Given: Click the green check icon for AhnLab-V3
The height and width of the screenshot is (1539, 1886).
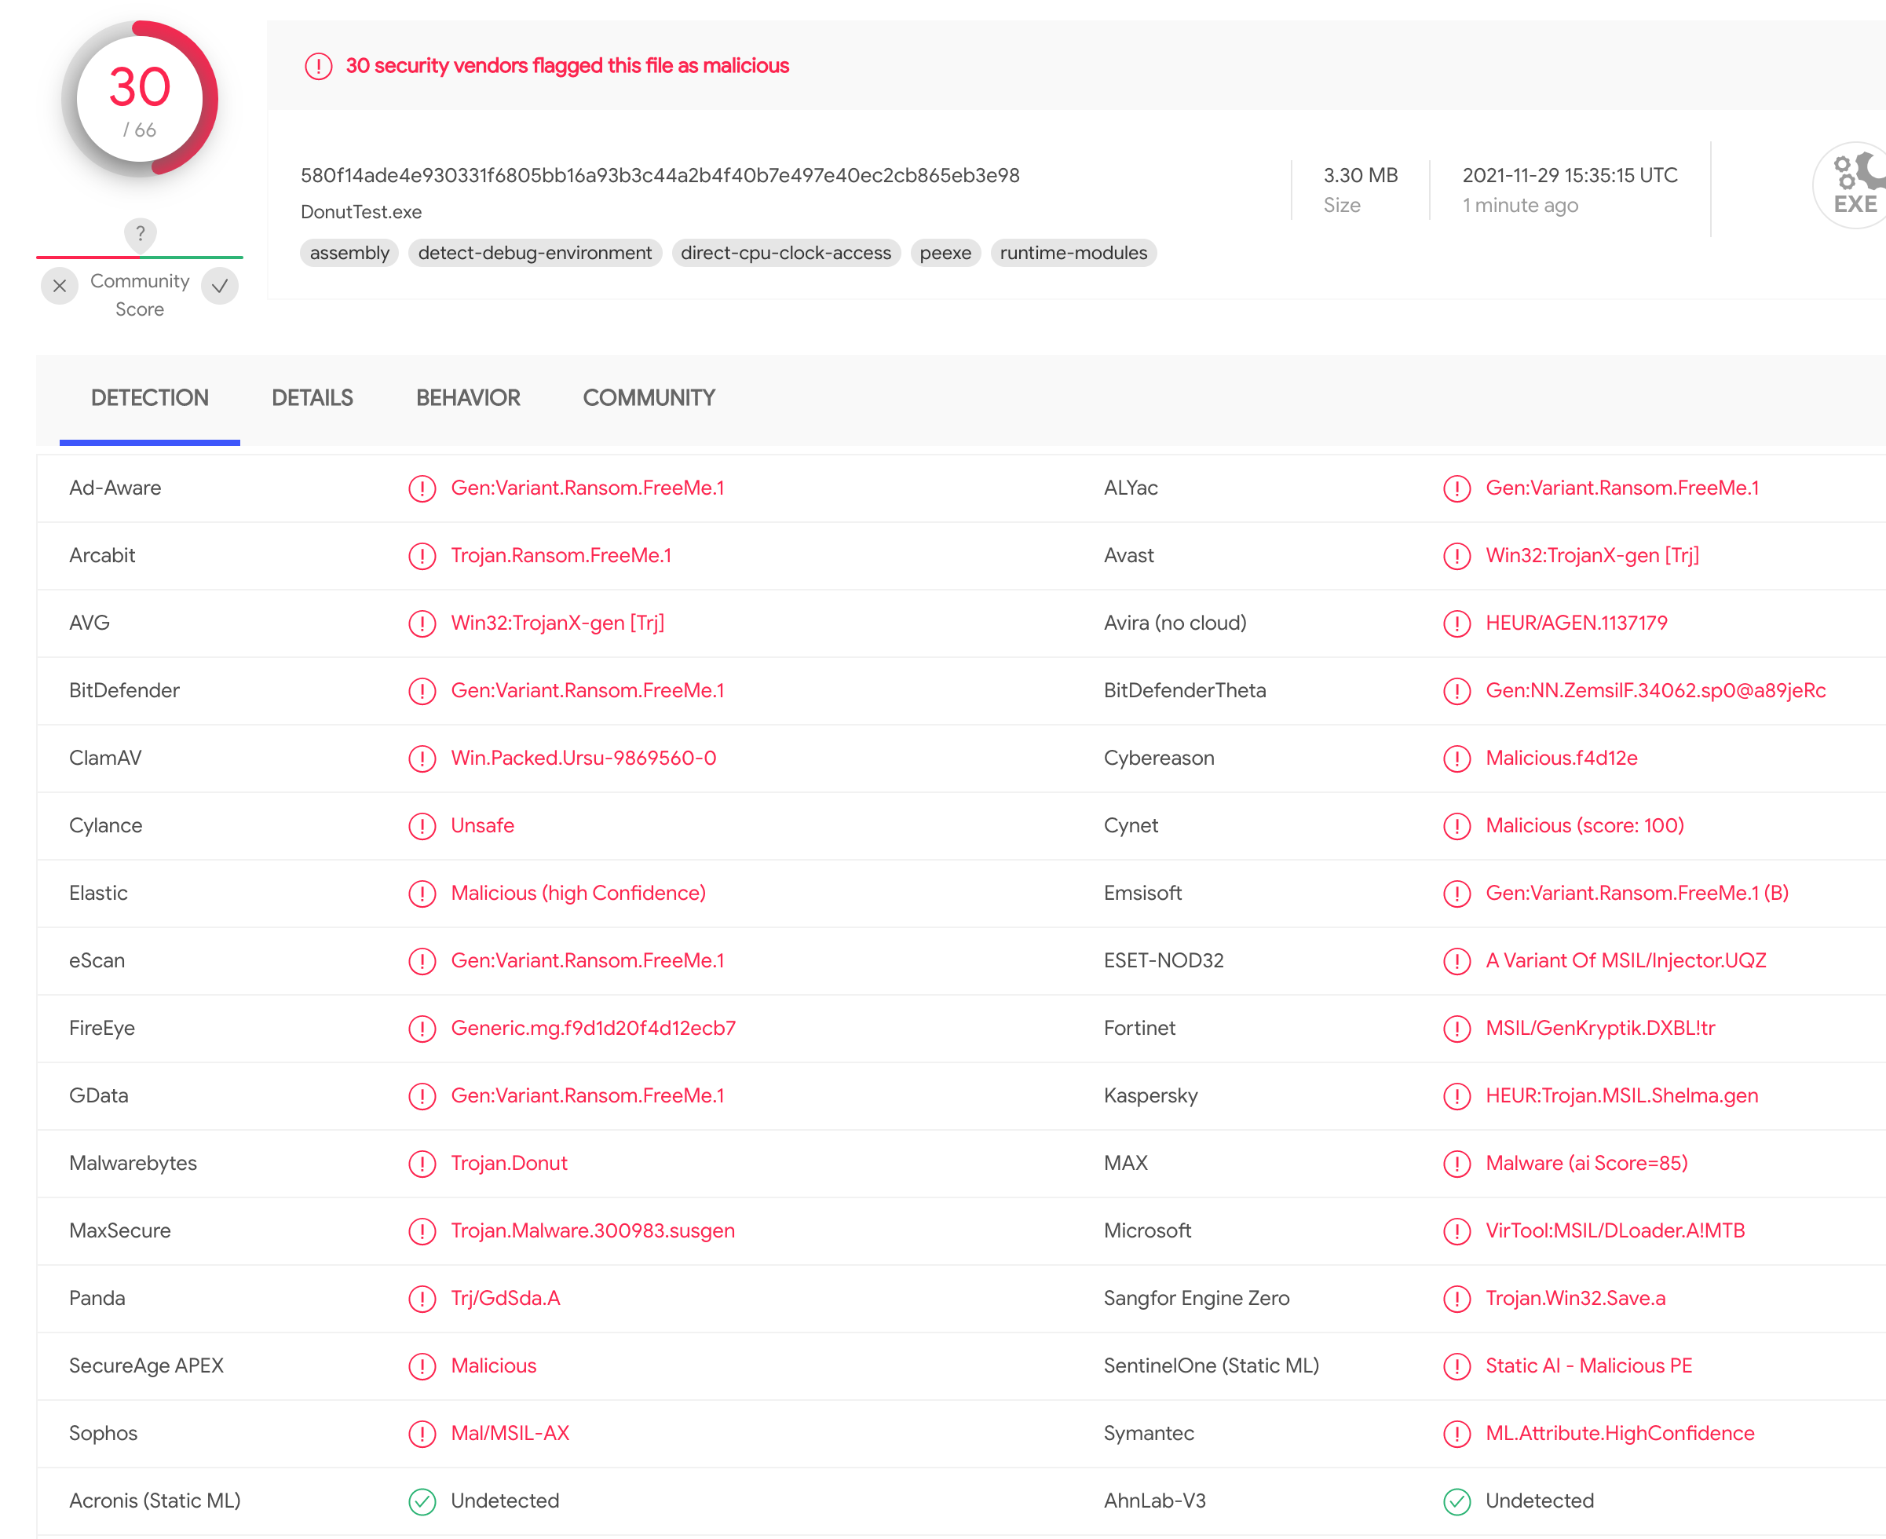Looking at the screenshot, I should [x=1457, y=1501].
